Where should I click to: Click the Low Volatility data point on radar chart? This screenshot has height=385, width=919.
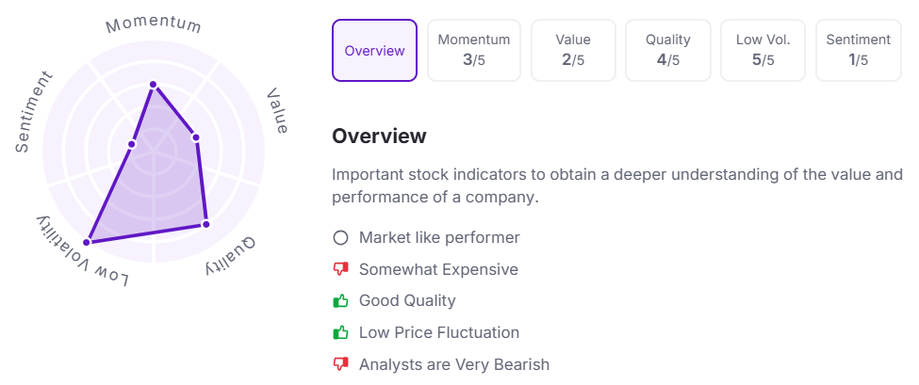click(87, 242)
